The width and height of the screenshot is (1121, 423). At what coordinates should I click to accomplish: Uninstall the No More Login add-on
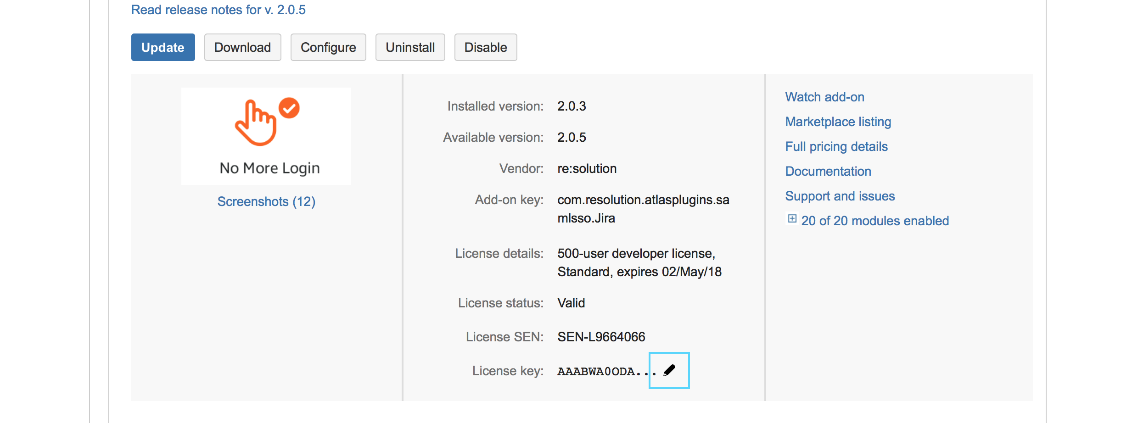point(410,47)
